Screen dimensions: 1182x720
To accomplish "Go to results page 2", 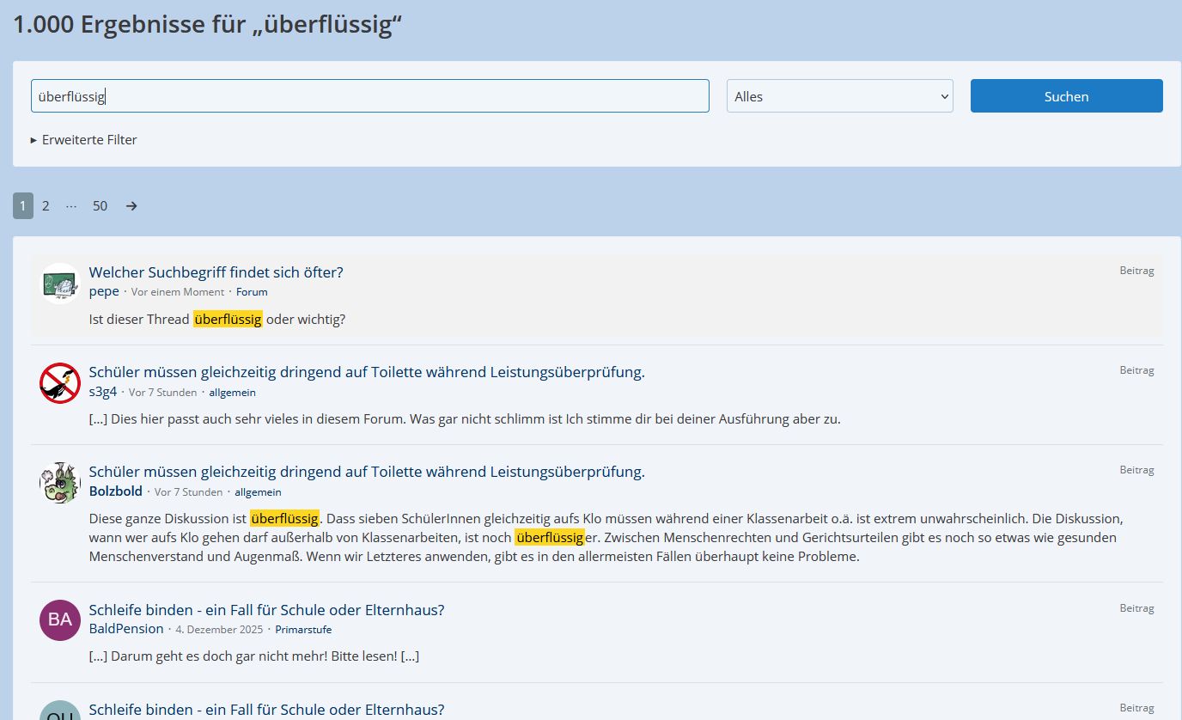I will point(46,206).
